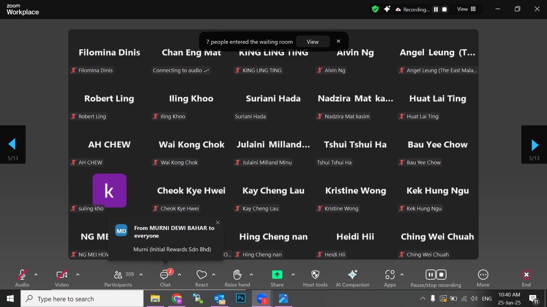Expand the Share options arrow
547x307 pixels.
pos(293,275)
